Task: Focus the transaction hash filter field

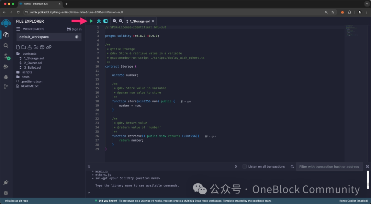Action: 329,167
